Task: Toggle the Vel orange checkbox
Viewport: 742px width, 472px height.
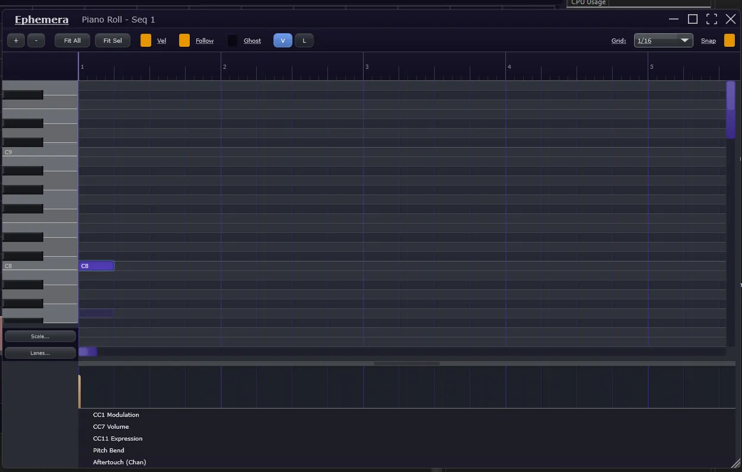Action: [146, 40]
